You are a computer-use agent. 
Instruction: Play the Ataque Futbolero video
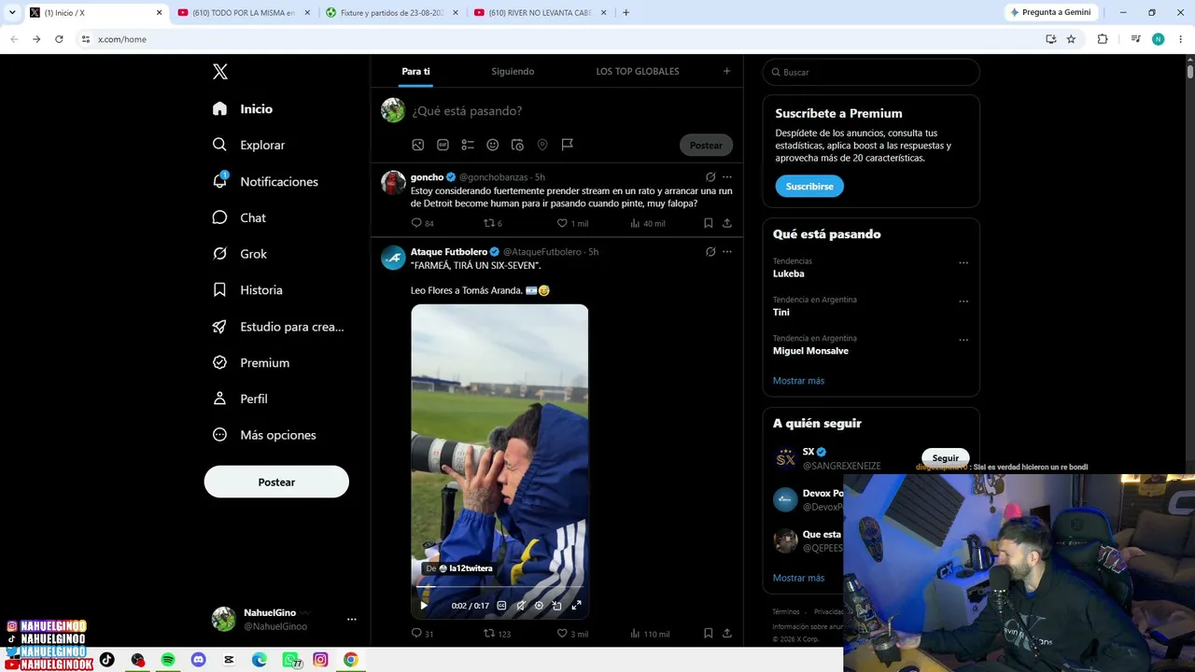pos(424,606)
